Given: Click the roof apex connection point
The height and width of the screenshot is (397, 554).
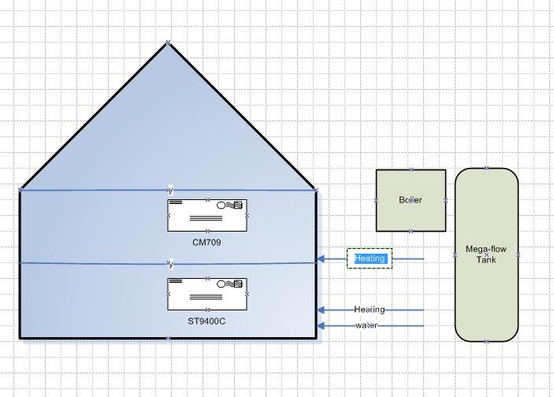Looking at the screenshot, I should click(x=168, y=43).
